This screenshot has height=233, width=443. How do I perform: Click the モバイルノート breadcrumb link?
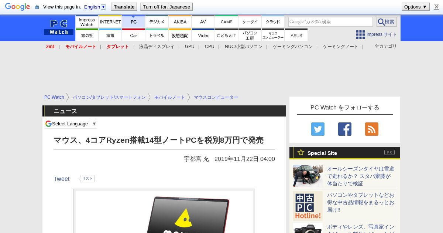(170, 97)
